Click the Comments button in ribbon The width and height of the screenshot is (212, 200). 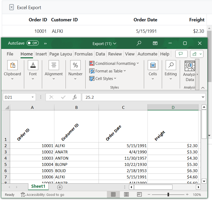(x=181, y=54)
